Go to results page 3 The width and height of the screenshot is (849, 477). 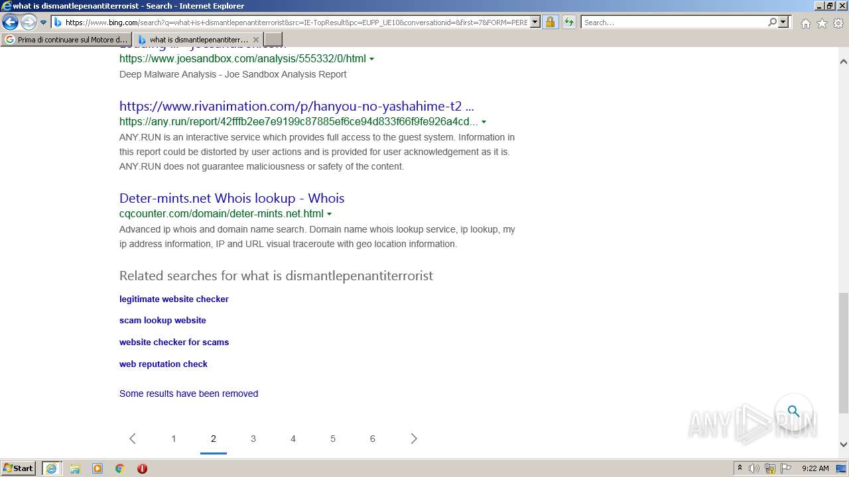click(253, 439)
